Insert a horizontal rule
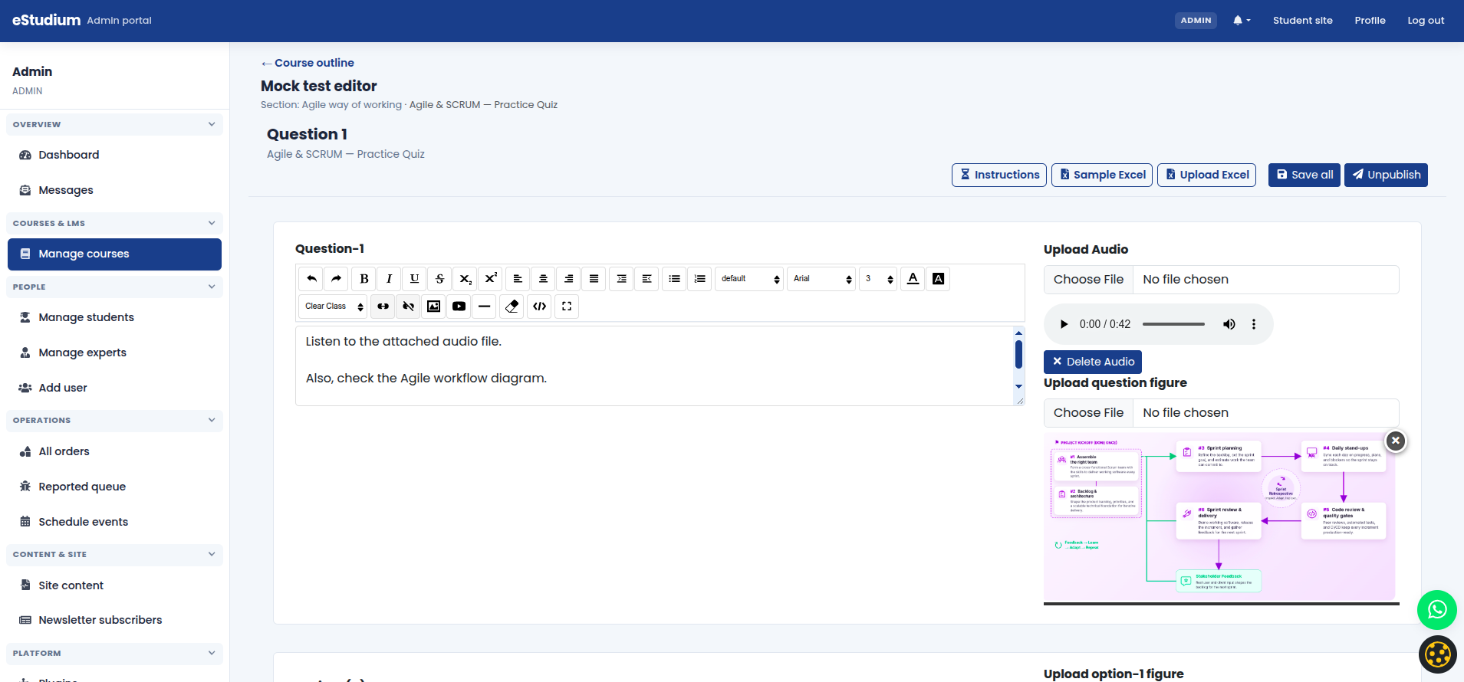The height and width of the screenshot is (682, 1464). [x=484, y=307]
